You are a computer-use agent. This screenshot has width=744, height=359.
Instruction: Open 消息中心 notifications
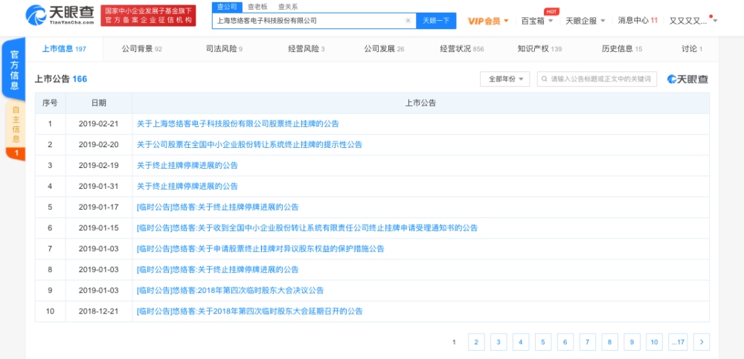[638, 20]
